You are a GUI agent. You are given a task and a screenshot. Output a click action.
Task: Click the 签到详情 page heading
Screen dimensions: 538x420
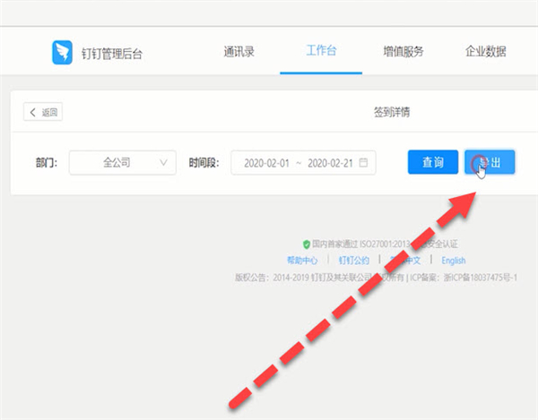392,113
